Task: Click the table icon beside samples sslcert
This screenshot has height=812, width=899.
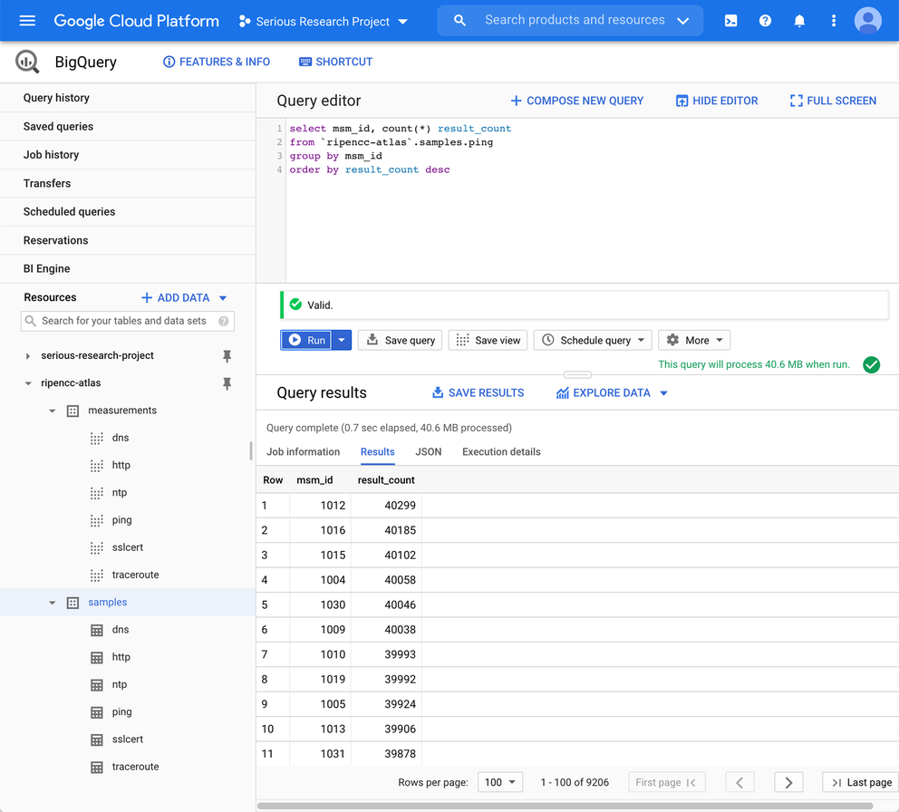Action: click(x=97, y=739)
